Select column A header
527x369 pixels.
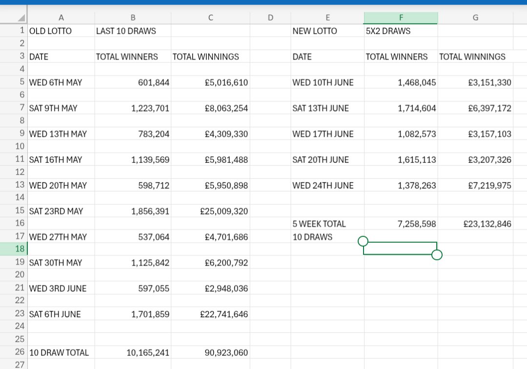61,18
